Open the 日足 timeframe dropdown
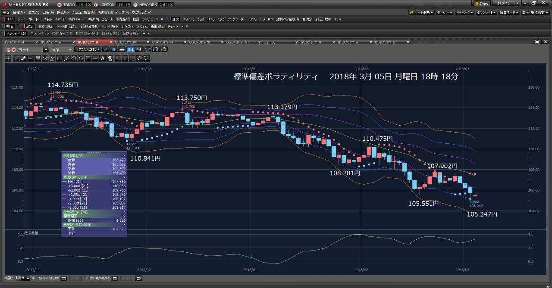Viewport: 552px width, 288px height. point(61,50)
